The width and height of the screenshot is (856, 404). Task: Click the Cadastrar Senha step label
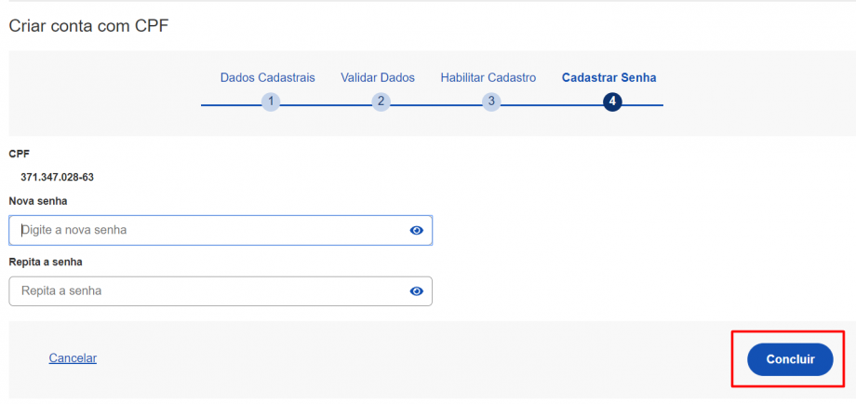point(609,77)
